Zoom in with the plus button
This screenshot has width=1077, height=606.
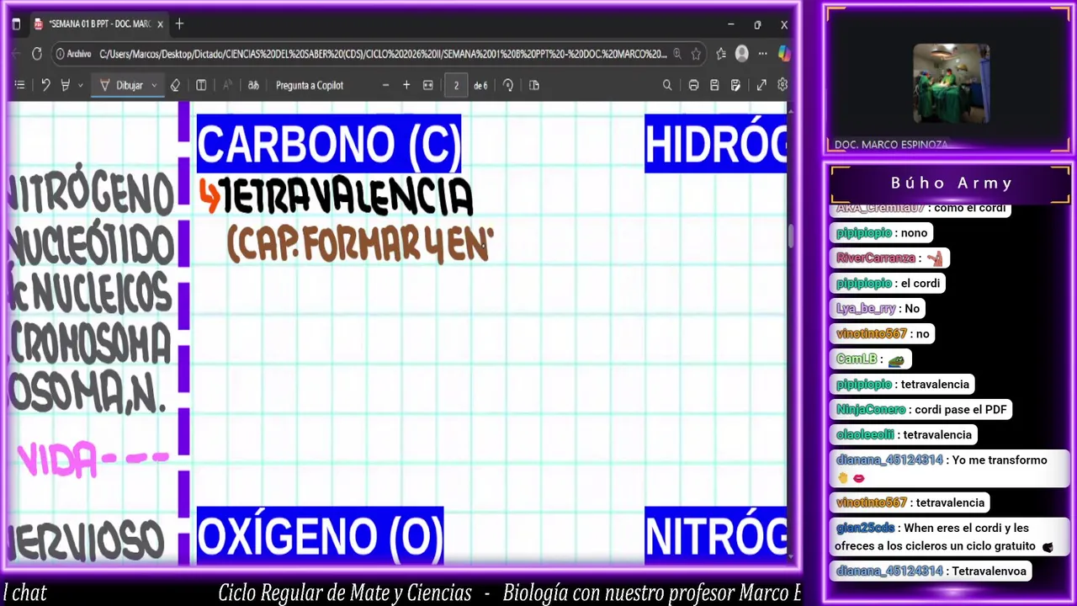click(x=406, y=85)
